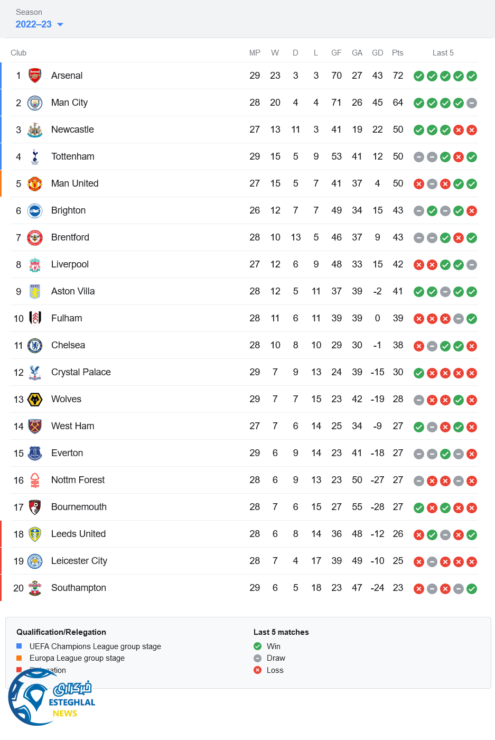Image resolution: width=495 pixels, height=740 pixels.
Task: Click the Pts column header
Action: click(x=398, y=53)
